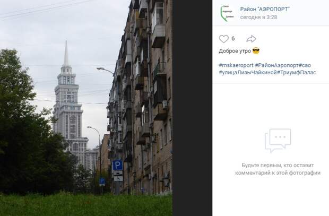This screenshot has height=216, width=329.
Task: Click the post timestamp сегодня в 3:28
Action: click(258, 17)
